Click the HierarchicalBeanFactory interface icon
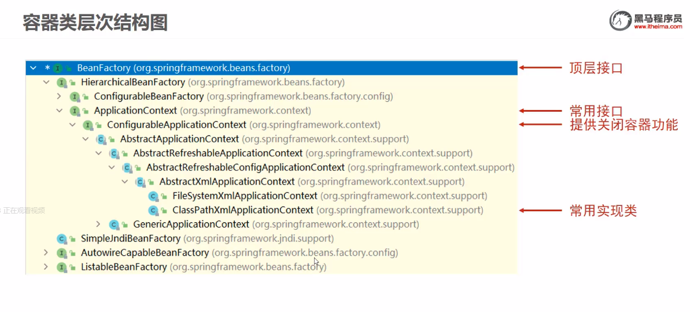Viewport: 690px width, 312px height. tap(61, 82)
